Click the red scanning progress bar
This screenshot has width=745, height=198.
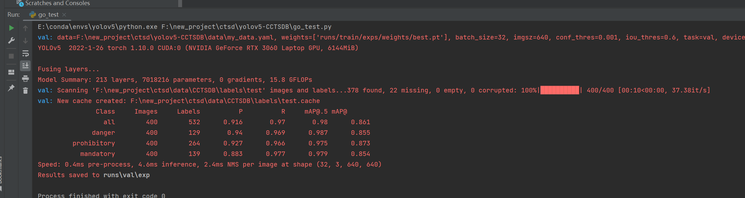(559, 90)
